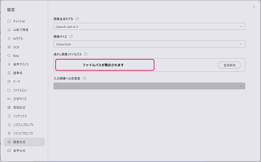
Task: Show help for 画像生成モデル
Action: (77, 19)
